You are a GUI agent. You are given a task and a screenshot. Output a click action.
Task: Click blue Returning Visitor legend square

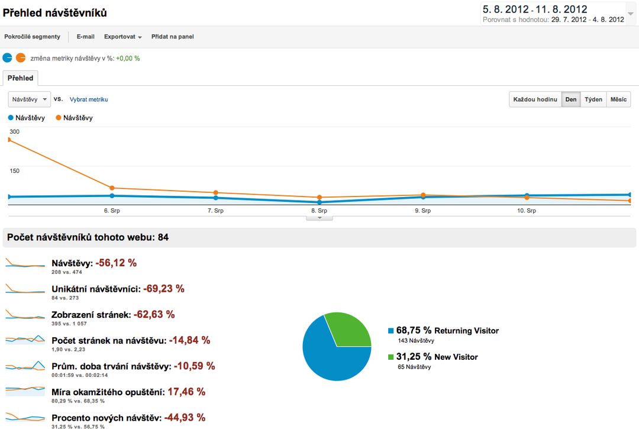click(x=390, y=331)
